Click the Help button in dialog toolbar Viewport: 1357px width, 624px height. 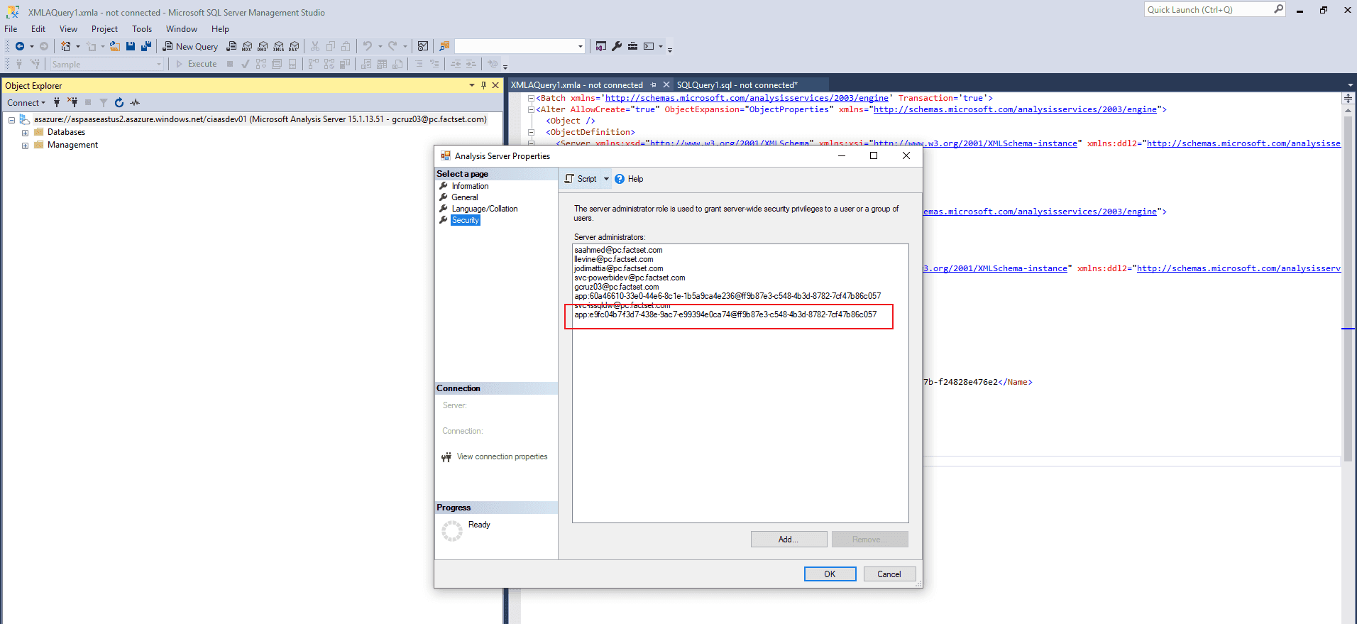[629, 179]
